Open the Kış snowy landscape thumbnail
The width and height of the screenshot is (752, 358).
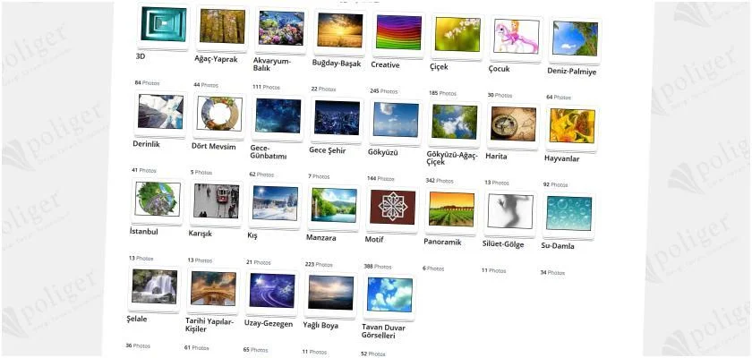pos(276,204)
